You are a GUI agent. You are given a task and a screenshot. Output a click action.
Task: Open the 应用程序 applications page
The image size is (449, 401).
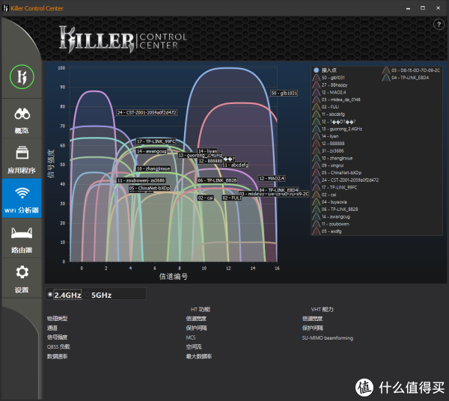pos(22,159)
